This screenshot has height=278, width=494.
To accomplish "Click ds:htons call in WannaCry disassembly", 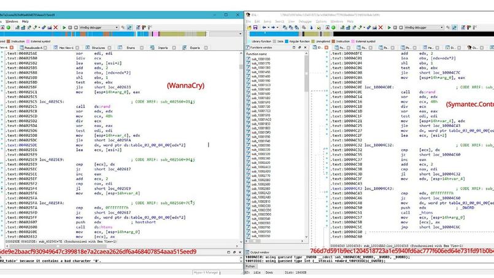I will (103, 227).
